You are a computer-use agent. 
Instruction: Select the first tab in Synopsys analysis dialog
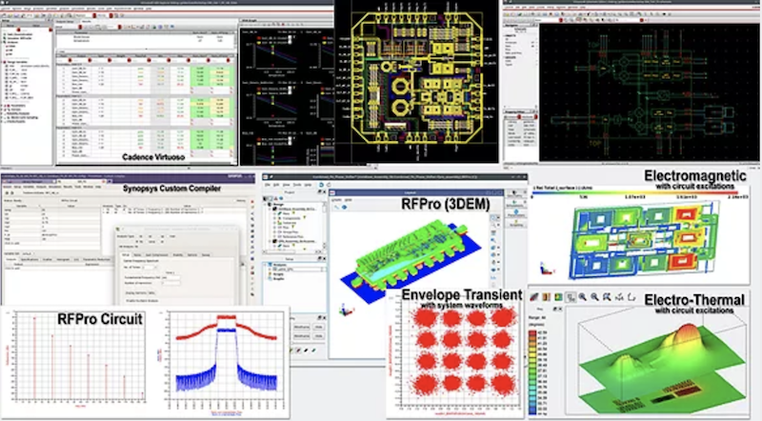[x=125, y=255]
